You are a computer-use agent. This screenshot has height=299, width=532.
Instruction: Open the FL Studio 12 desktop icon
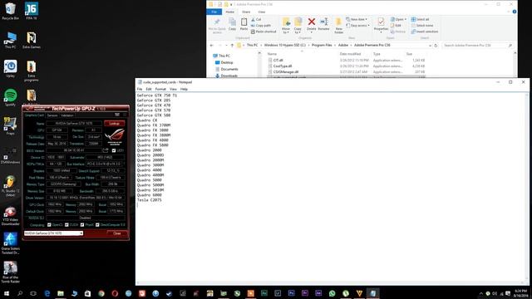(10, 186)
